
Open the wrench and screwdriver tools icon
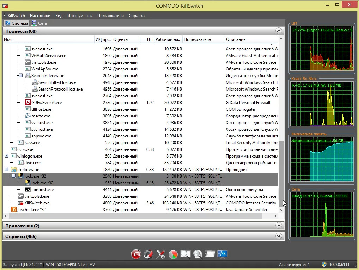coord(161,254)
